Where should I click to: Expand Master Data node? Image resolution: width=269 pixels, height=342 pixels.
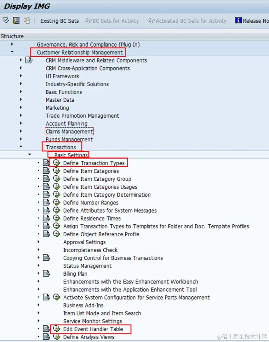[x=21, y=99]
